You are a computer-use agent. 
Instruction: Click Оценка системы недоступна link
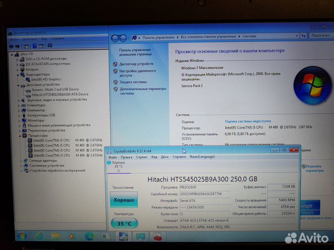tap(248, 121)
